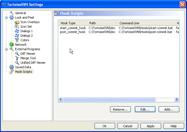Open the Icon Overlays settings page

point(30,22)
